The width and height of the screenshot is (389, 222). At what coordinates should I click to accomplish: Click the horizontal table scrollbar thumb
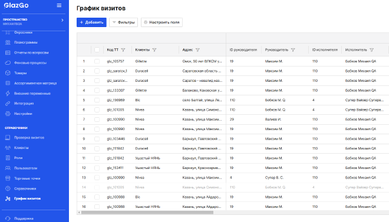(147, 213)
